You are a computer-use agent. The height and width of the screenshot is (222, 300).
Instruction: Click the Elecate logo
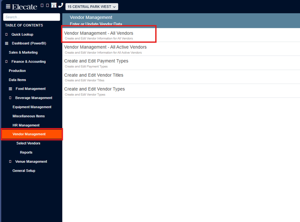[24, 7]
